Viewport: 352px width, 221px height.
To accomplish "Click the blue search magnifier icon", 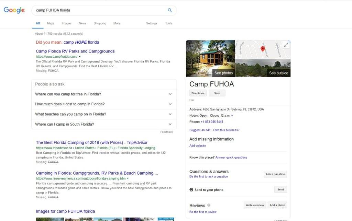I will pos(170,10).
